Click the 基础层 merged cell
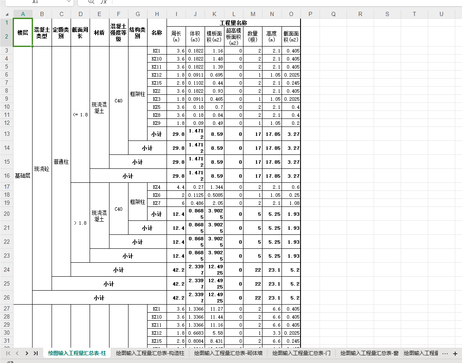Image resolution: width=462 pixels, height=363 pixels. pos(23,176)
